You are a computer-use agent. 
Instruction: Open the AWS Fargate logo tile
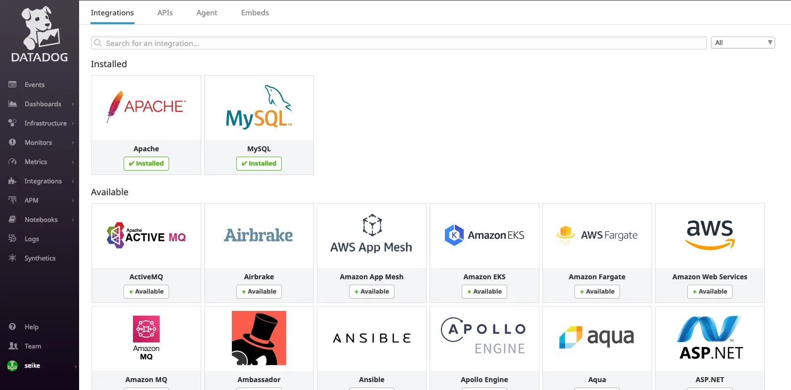pyautogui.click(x=597, y=236)
